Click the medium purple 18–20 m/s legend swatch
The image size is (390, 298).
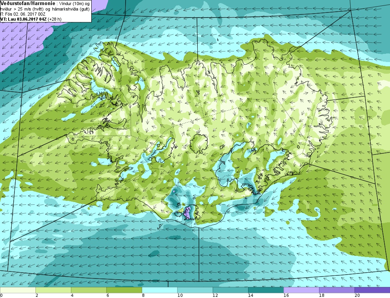tap(337, 290)
